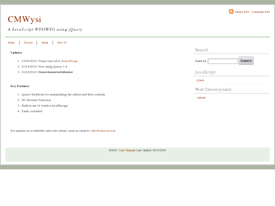Click the Web Development sidebar heading
The height and width of the screenshot is (206, 275).
(213, 90)
